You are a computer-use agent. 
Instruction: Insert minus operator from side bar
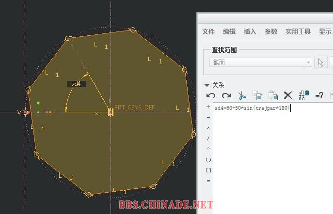[x=208, y=117]
